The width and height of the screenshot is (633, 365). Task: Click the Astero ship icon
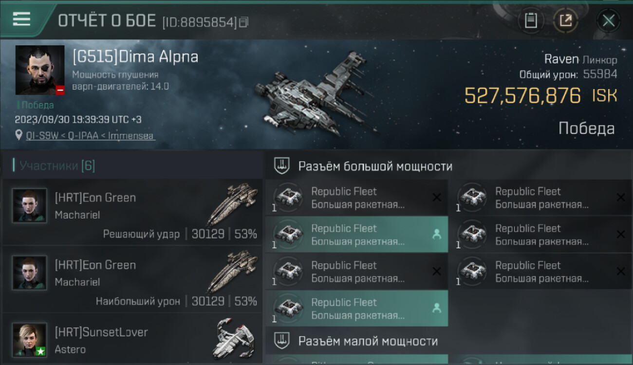[232, 339]
